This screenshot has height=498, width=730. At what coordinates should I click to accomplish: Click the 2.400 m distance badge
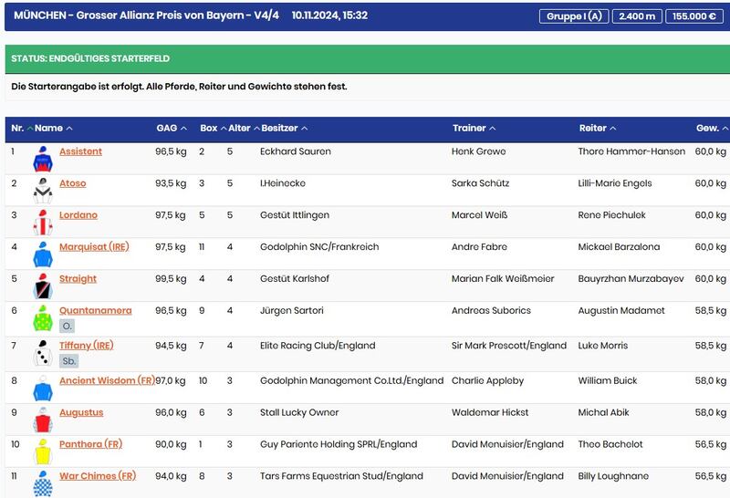[637, 16]
